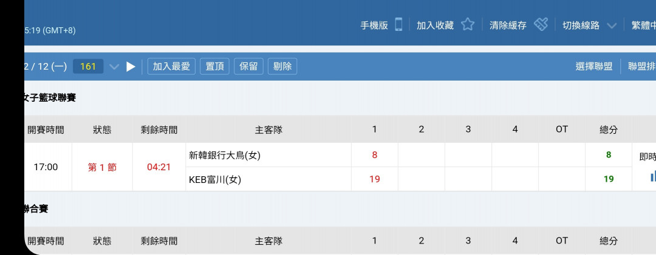Click the 置頂 button
The height and width of the screenshot is (255, 656).
[215, 67]
